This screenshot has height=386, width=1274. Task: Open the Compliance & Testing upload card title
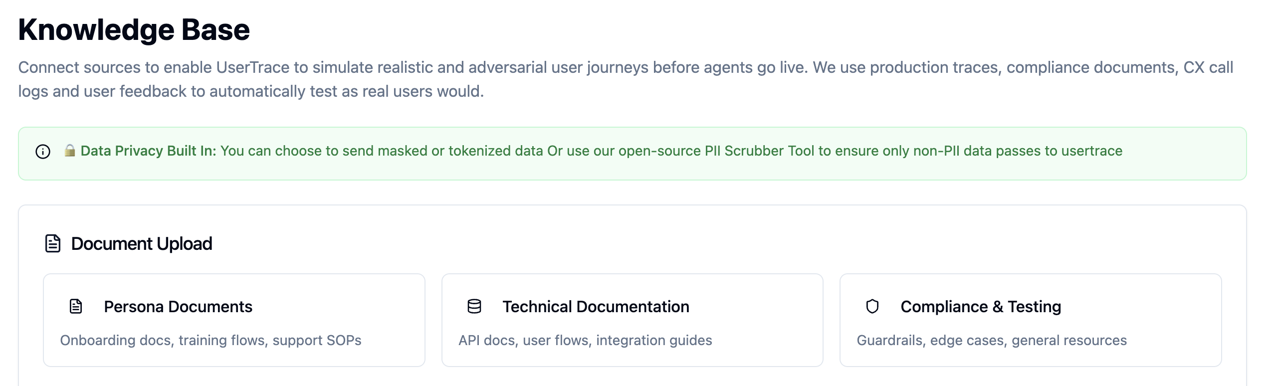(x=980, y=307)
